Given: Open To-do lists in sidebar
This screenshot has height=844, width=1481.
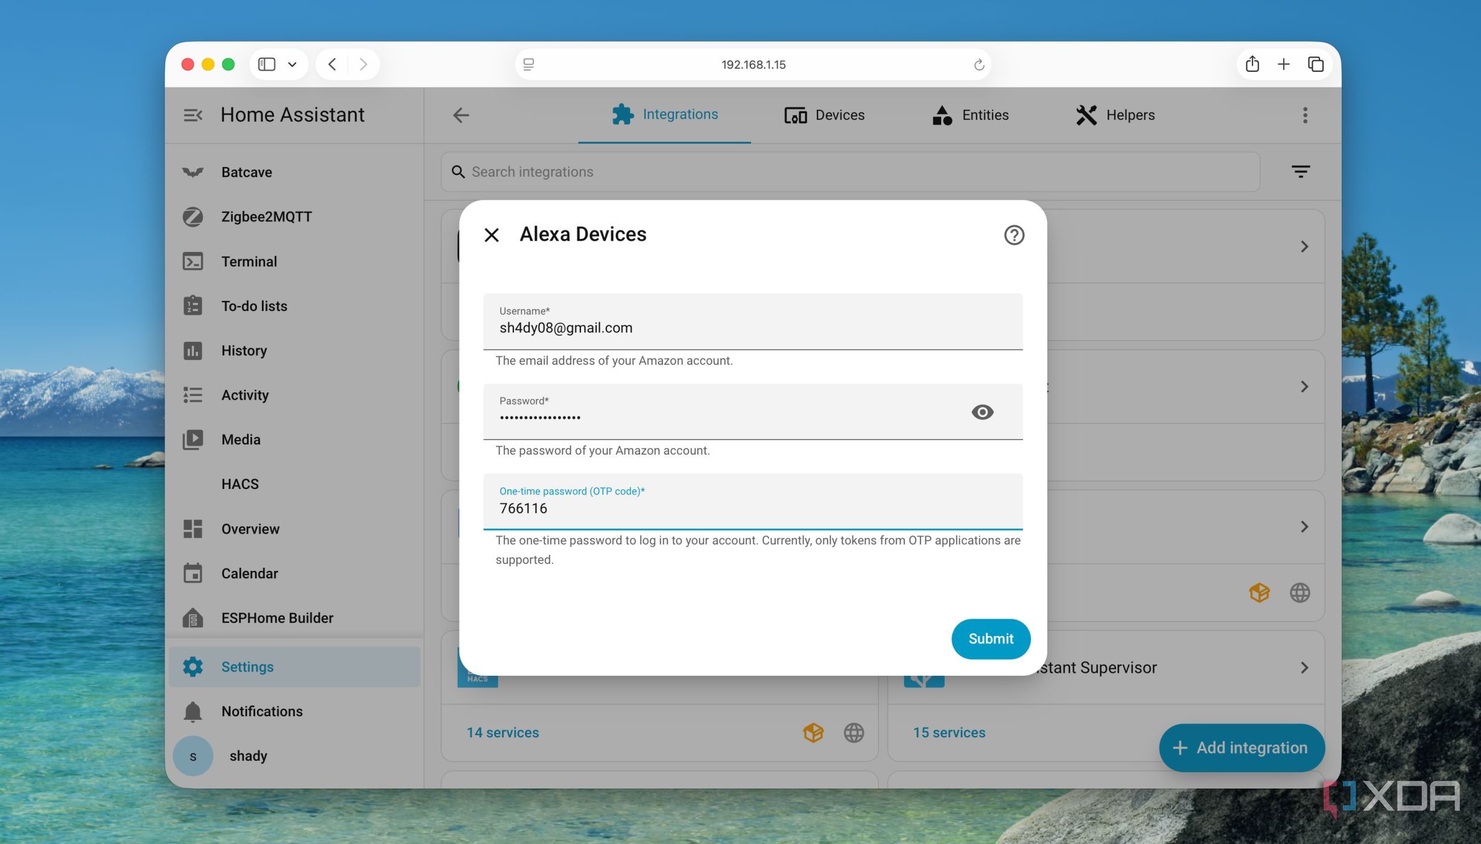Looking at the screenshot, I should 294,306.
